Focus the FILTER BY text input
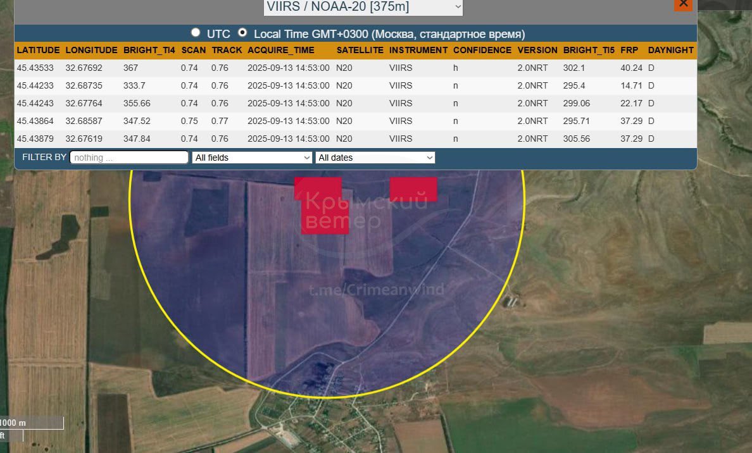Image resolution: width=752 pixels, height=453 pixels. 129,158
